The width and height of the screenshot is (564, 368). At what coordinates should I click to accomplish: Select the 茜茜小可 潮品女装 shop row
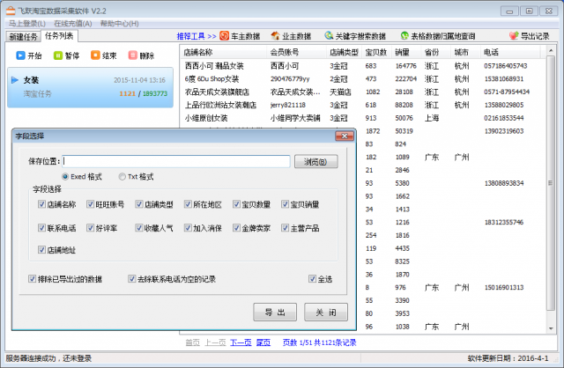[363, 66]
